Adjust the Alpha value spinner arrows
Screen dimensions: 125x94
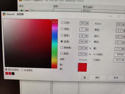(x=123, y=24)
